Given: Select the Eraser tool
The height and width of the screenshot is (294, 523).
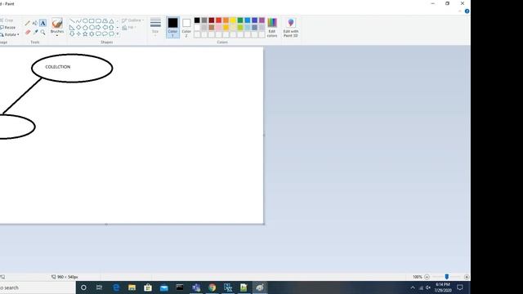Looking at the screenshot, I should click(x=28, y=33).
